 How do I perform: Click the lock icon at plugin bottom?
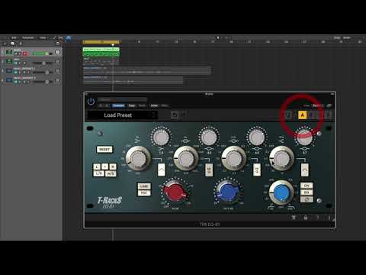point(306,218)
